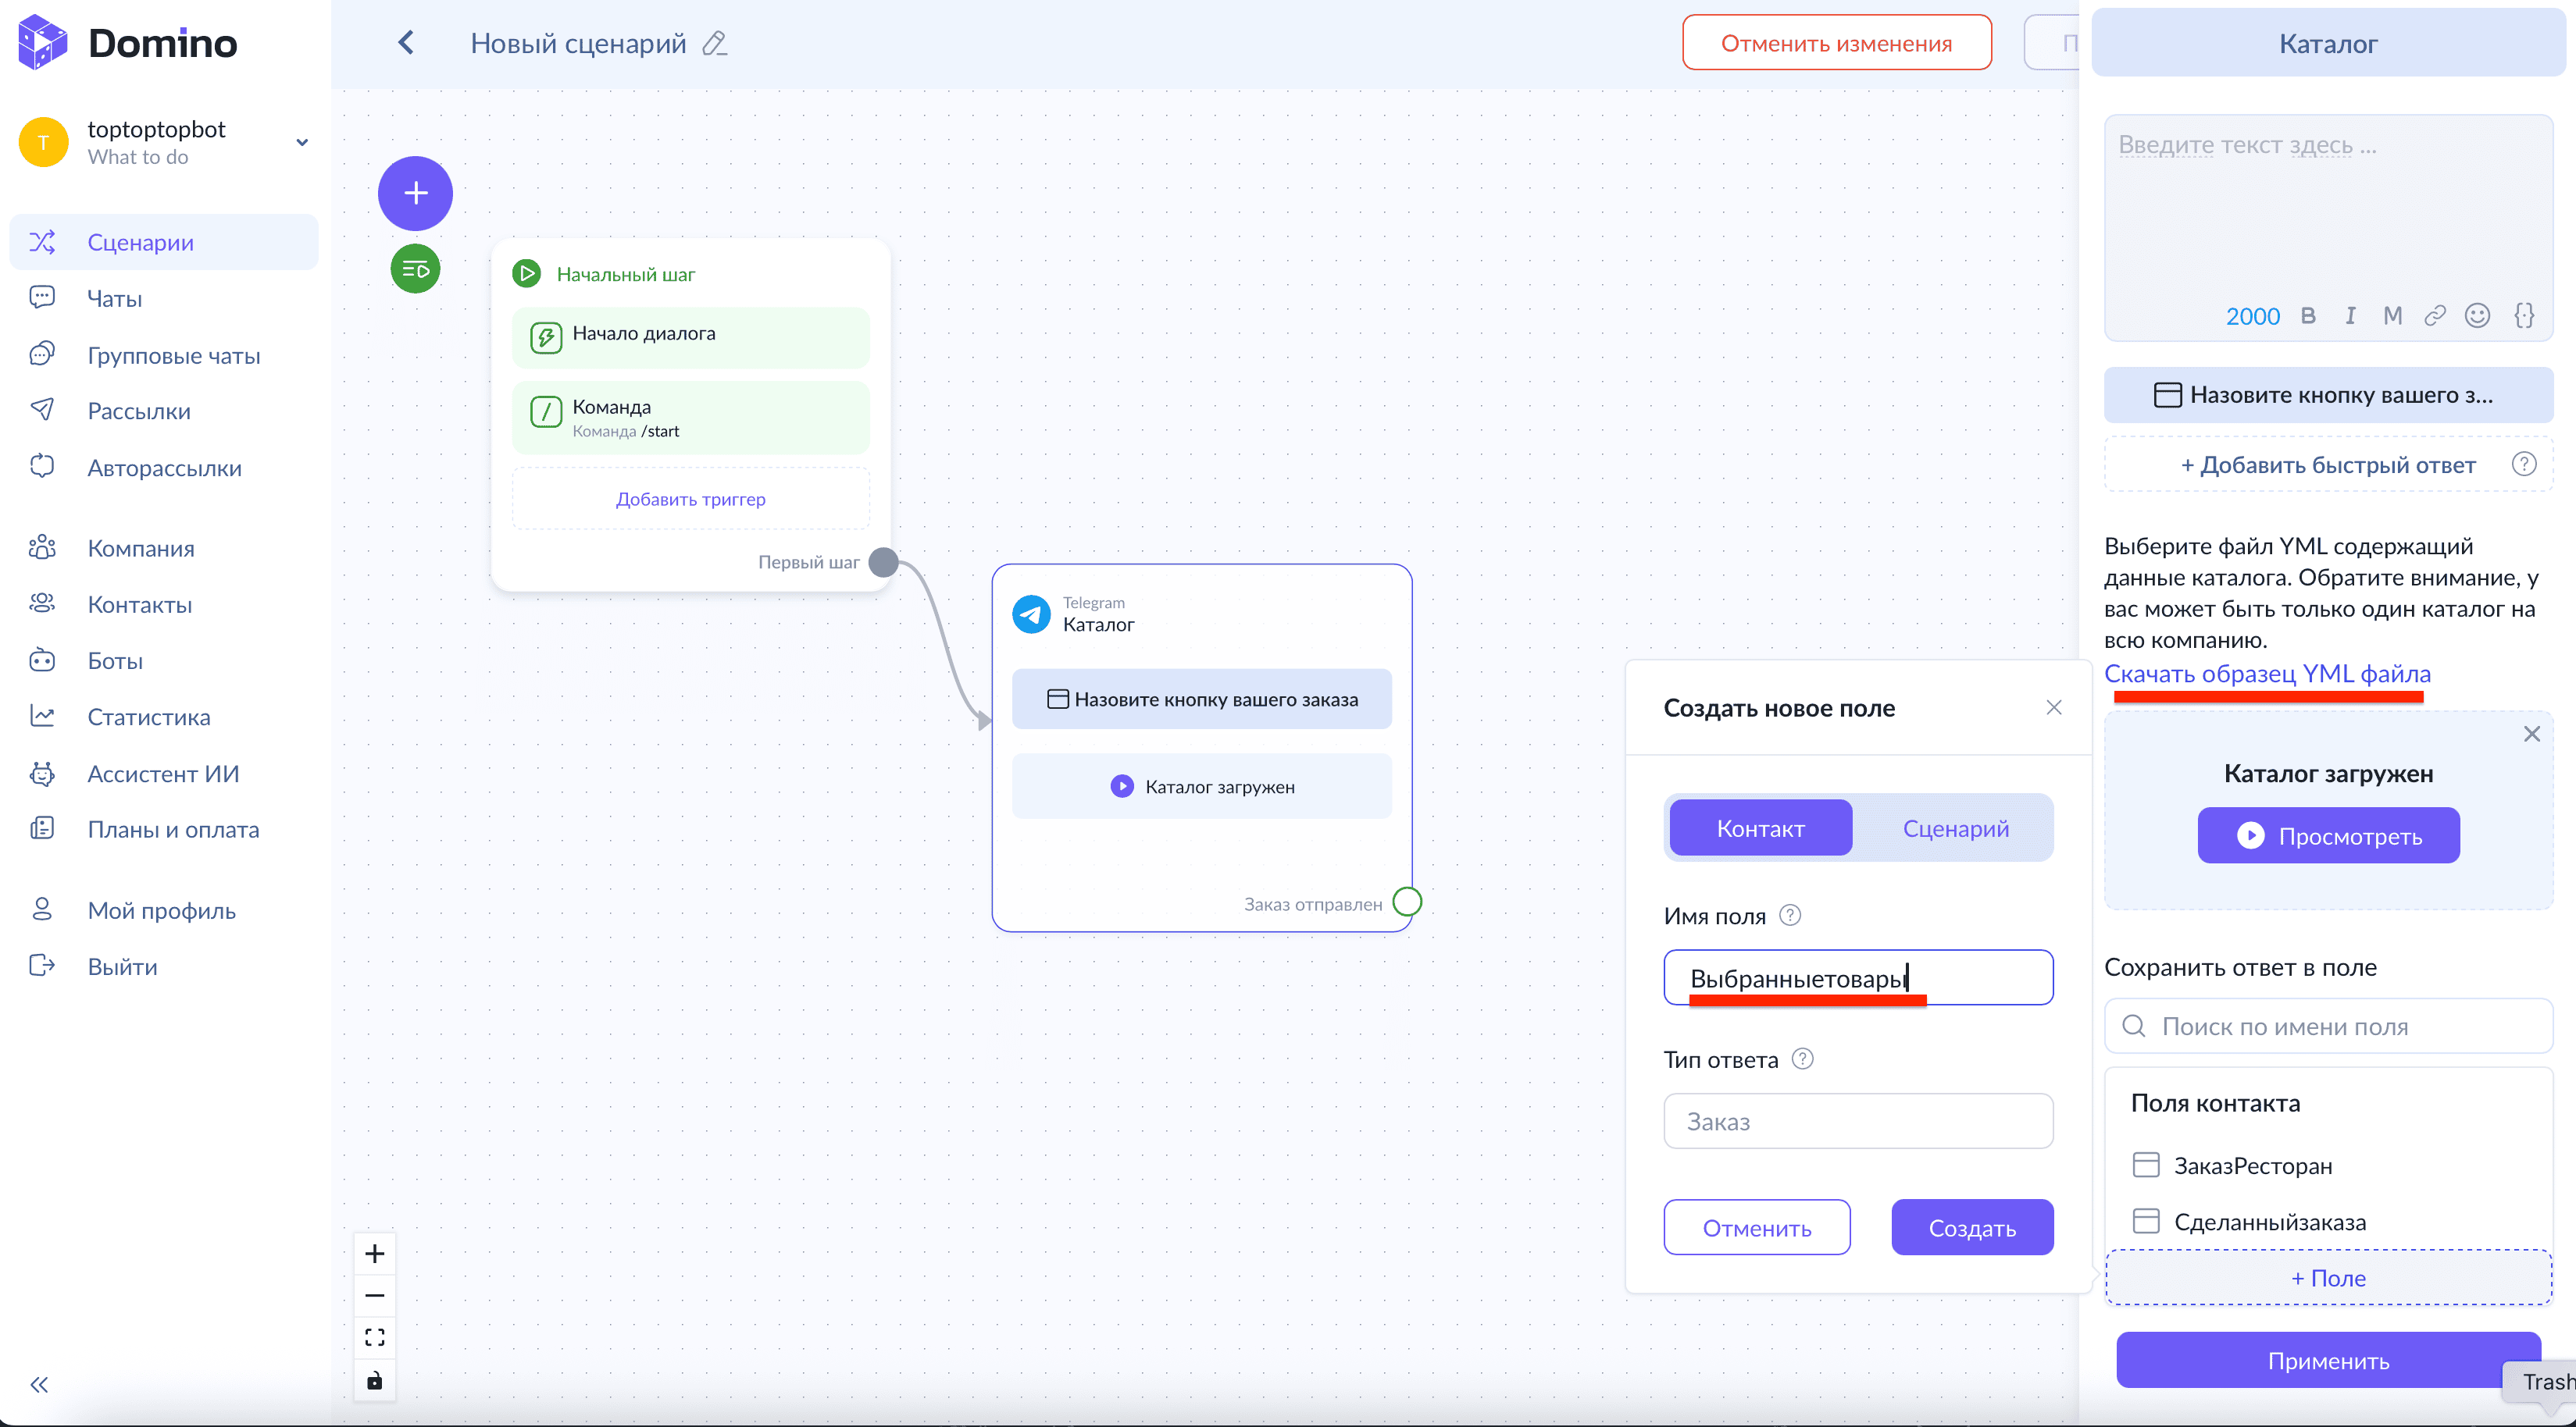This screenshot has height=1427, width=2576.
Task: Apply bold formatting B icon
Action: click(x=2308, y=316)
